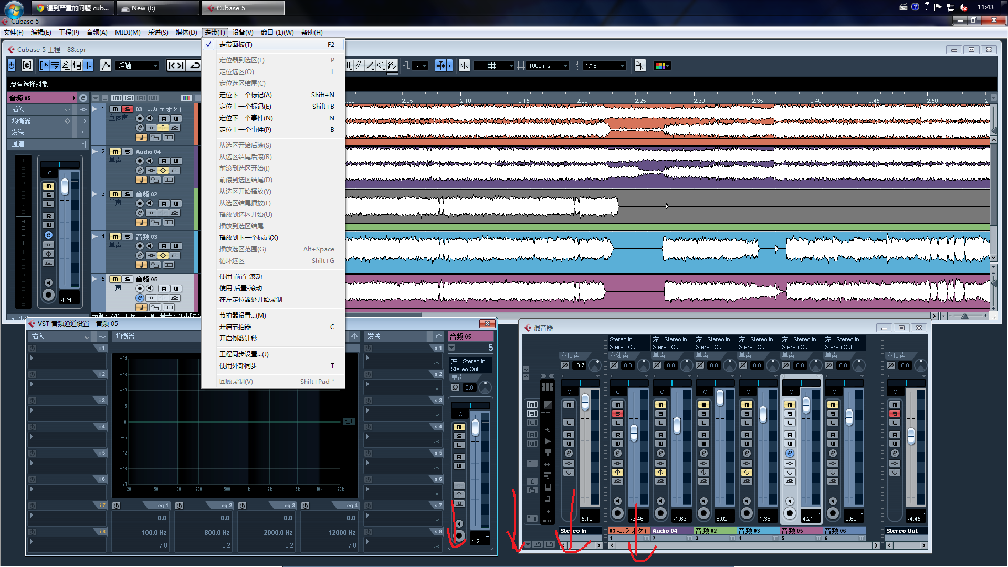
Task: Click the Stereo Out mixer fader handle
Action: (x=911, y=436)
